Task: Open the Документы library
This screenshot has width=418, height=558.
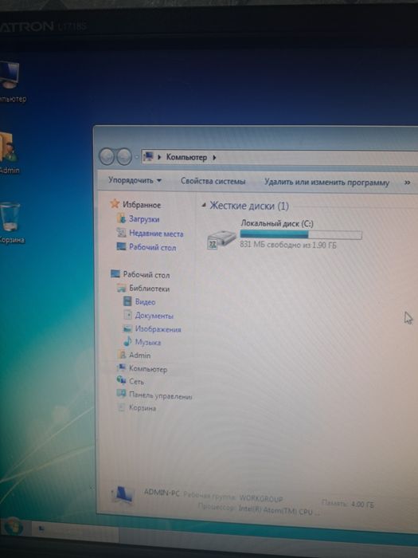Action: [x=154, y=316]
